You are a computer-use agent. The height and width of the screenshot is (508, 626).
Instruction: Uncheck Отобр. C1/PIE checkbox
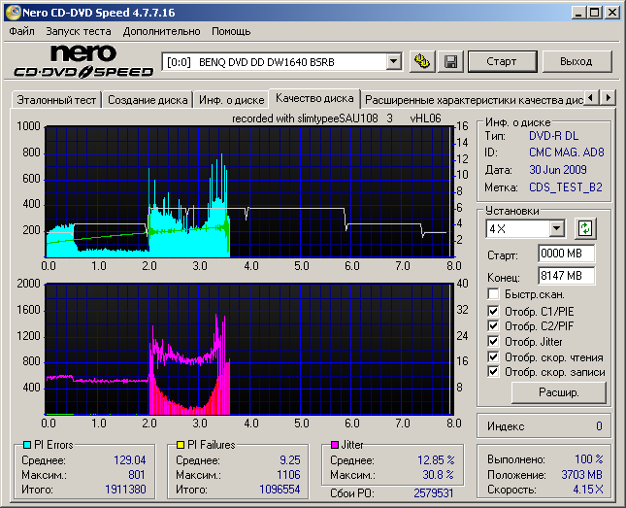pyautogui.click(x=493, y=311)
